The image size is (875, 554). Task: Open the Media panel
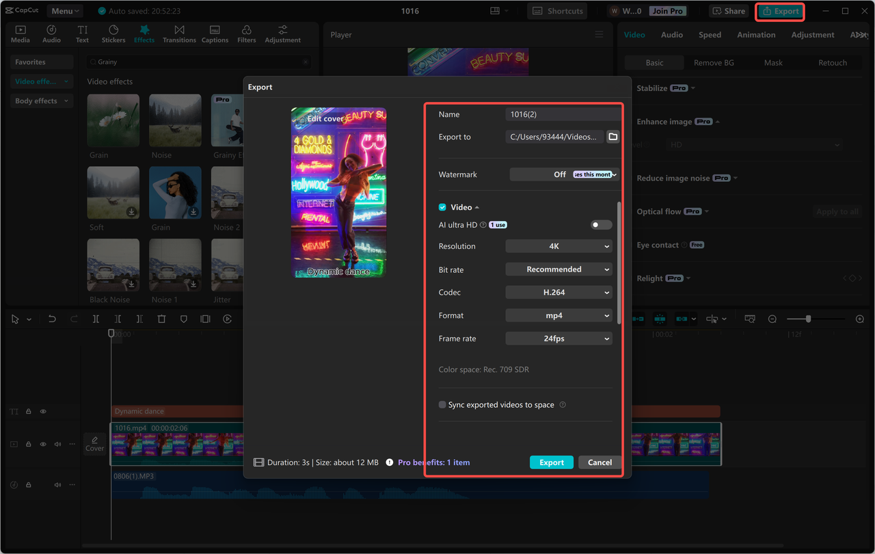20,33
